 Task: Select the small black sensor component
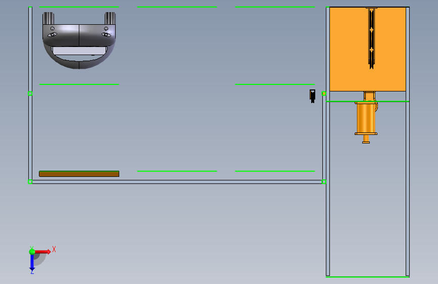[x=312, y=96]
